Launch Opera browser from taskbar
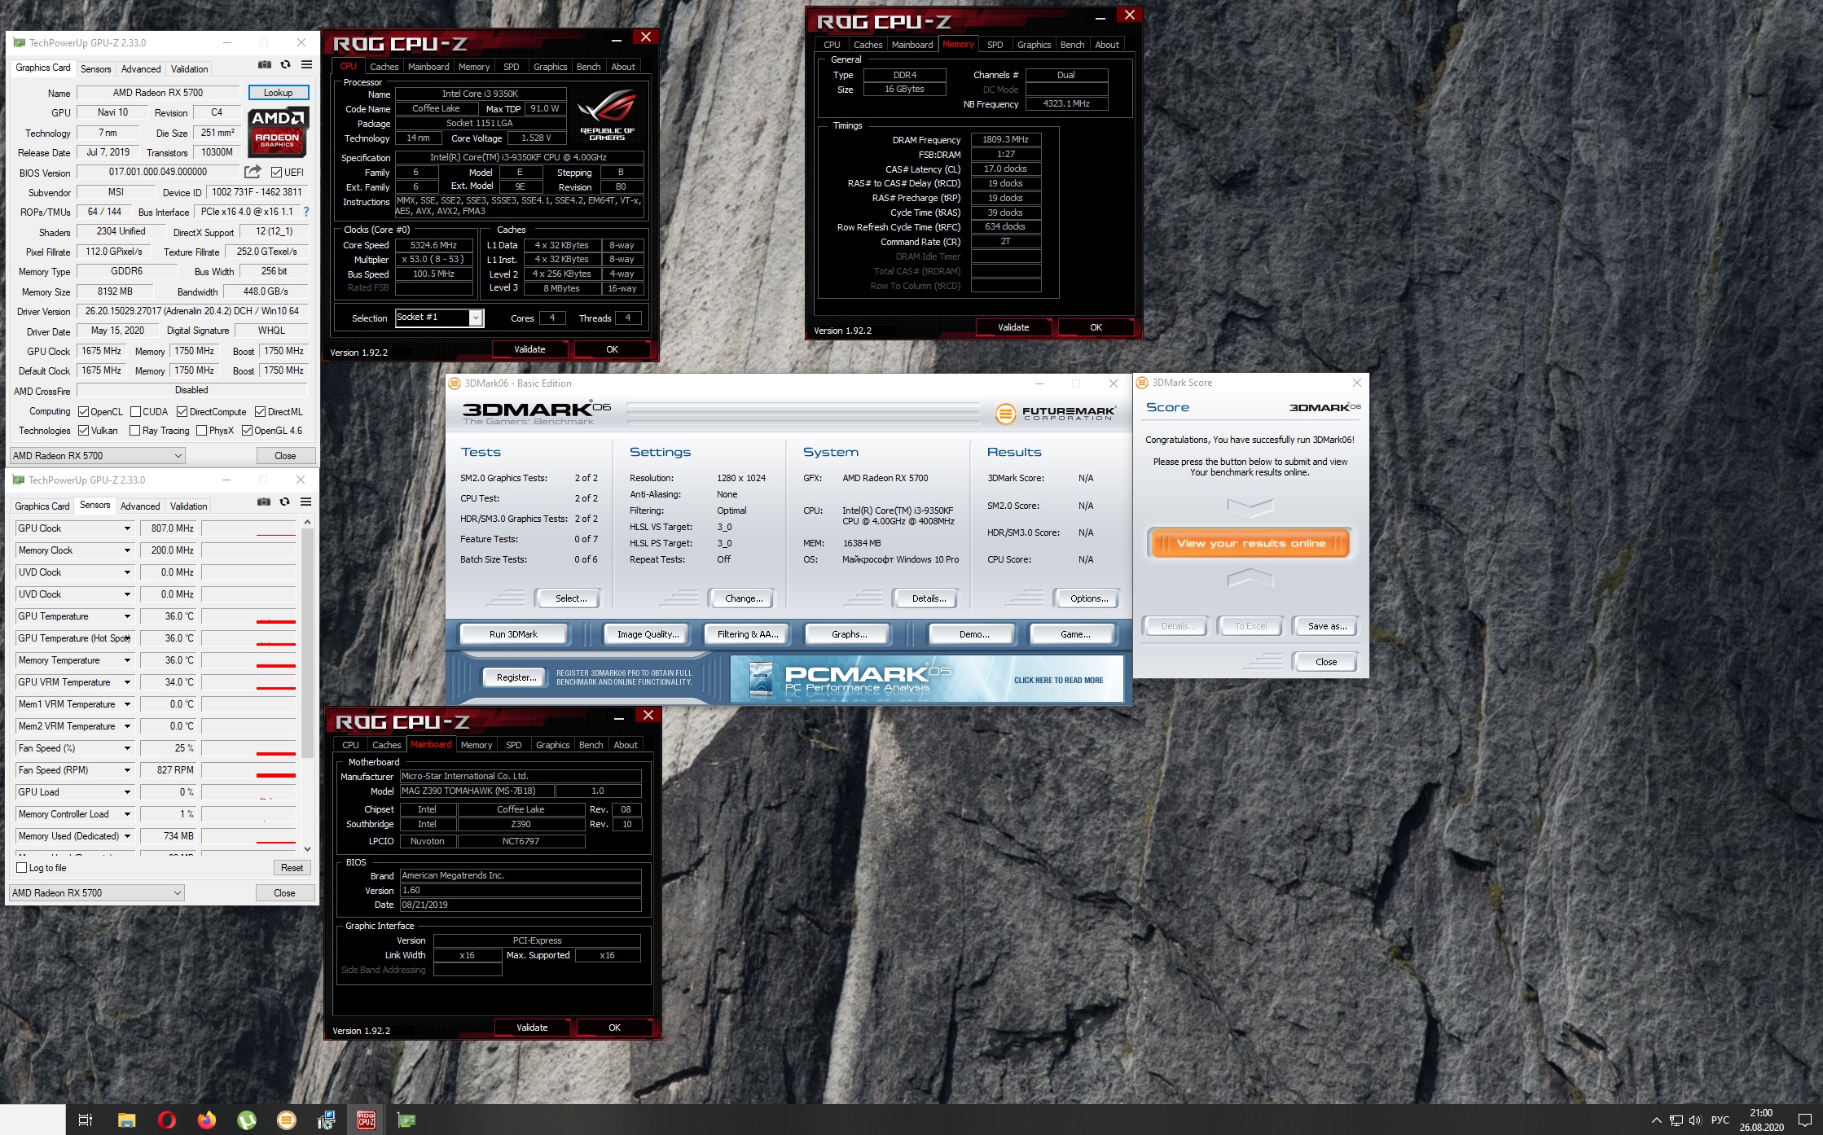Screen dimensions: 1823x1135 click(166, 1120)
